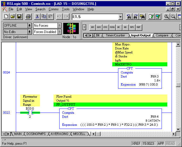
Task: Open the No Forces dropdown
Action: (x=59, y=26)
